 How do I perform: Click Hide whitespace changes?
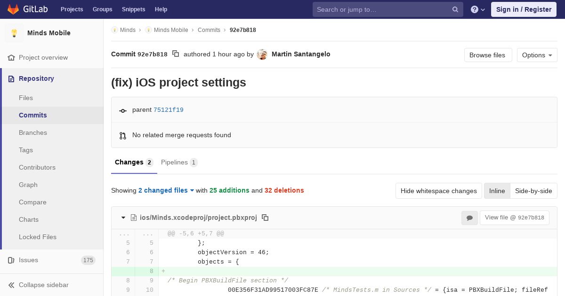click(x=439, y=191)
